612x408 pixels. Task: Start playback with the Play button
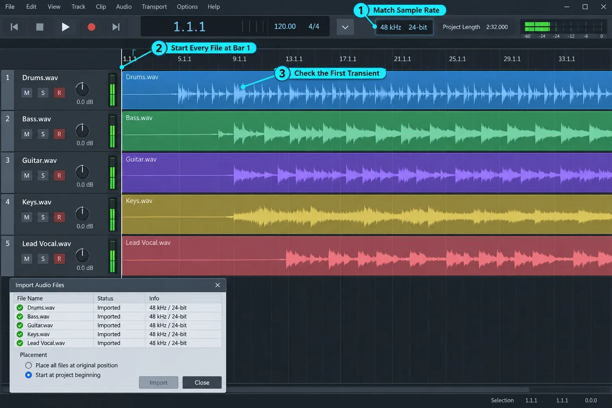tap(65, 27)
